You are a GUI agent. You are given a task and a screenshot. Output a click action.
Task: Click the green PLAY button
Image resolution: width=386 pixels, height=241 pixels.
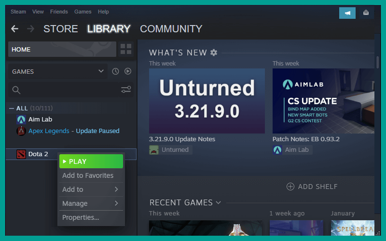click(x=91, y=161)
